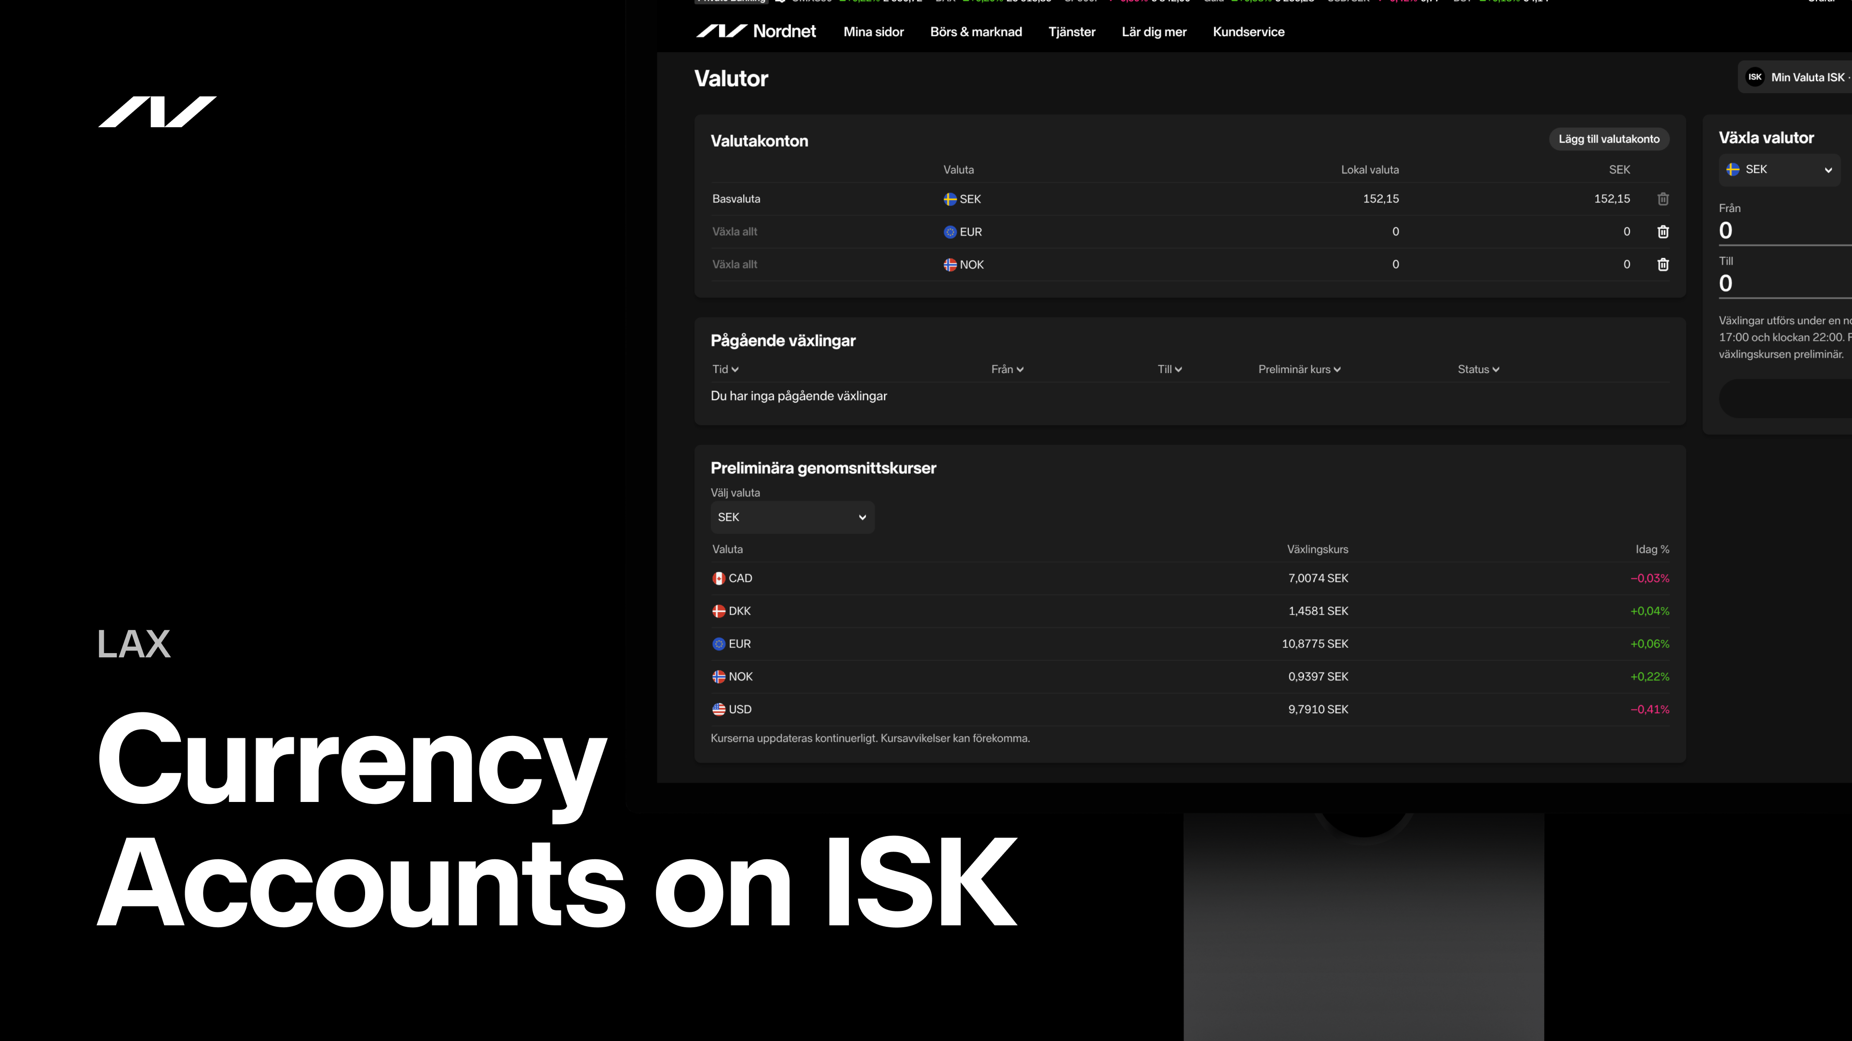Viewport: 1852px width, 1041px height.
Task: Click the dark exchange button under Växla valutor
Action: coord(1785,399)
